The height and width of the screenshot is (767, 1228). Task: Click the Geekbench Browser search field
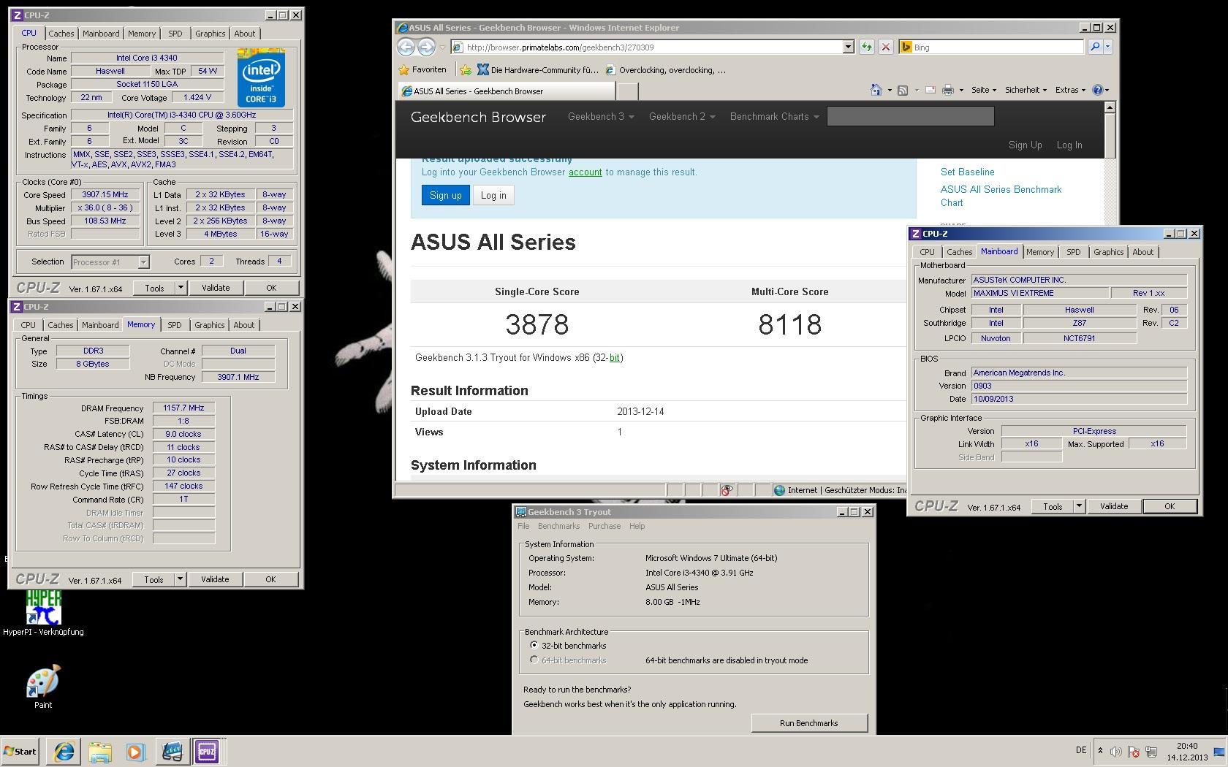(910, 116)
